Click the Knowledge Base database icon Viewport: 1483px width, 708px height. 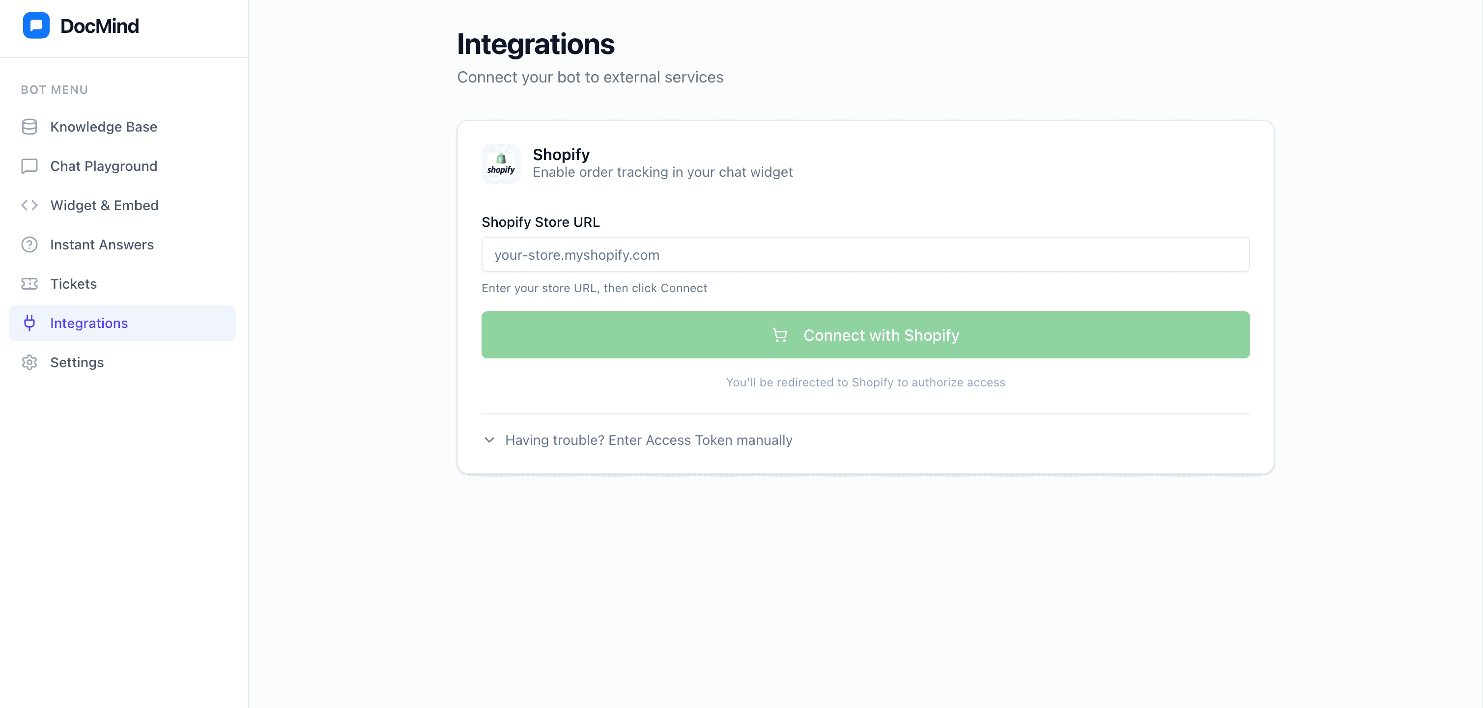point(29,127)
